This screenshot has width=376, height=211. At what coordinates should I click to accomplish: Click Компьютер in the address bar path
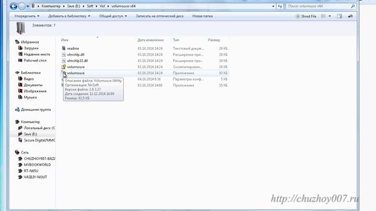51,6
